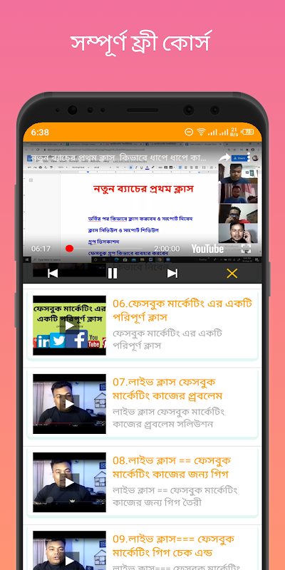Tap the bottom participant webcam tile on phone

238,233
